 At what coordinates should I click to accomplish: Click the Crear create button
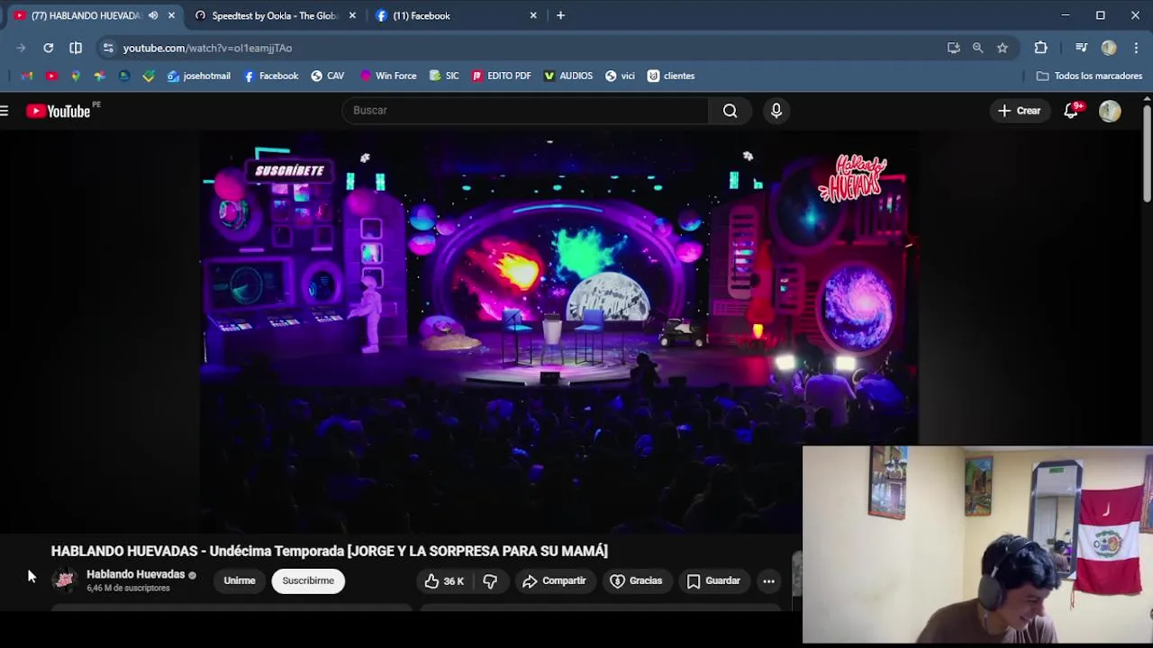(x=1020, y=111)
